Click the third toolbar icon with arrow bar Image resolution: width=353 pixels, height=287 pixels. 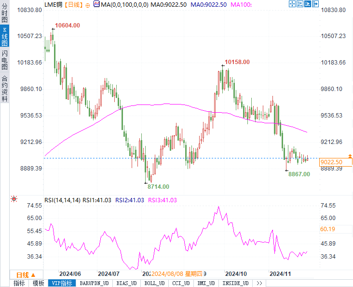tap(308, 4)
